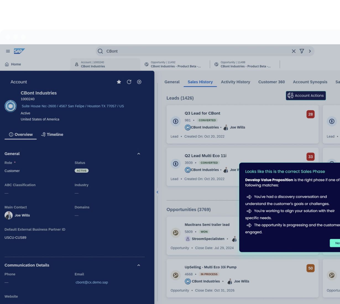Image resolution: width=340 pixels, height=304 pixels.
Task: Open the search filter icon
Action: click(302, 51)
